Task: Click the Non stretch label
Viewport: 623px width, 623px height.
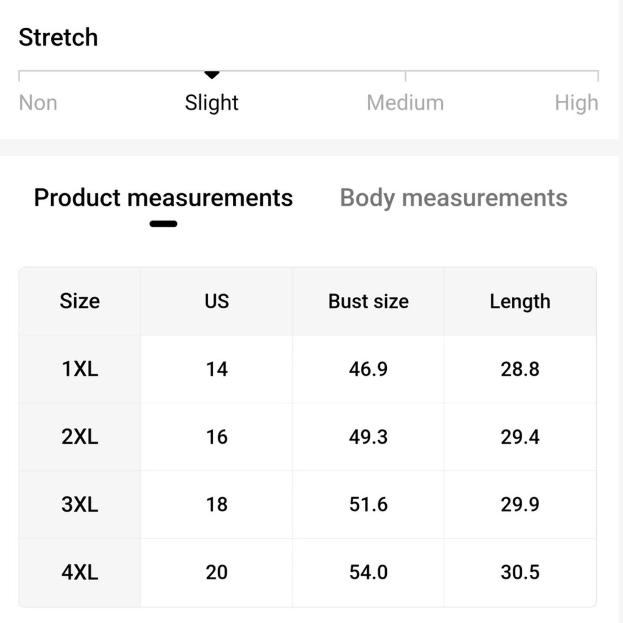Action: [38, 103]
